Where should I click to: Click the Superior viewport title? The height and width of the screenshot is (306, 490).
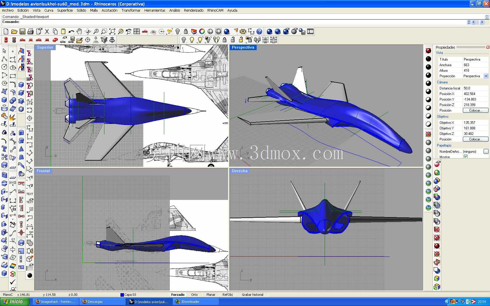pos(45,48)
